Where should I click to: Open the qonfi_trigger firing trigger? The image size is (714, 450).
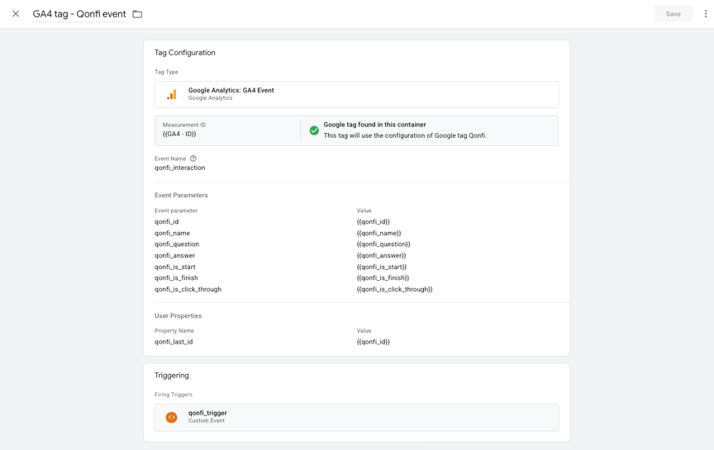356,417
